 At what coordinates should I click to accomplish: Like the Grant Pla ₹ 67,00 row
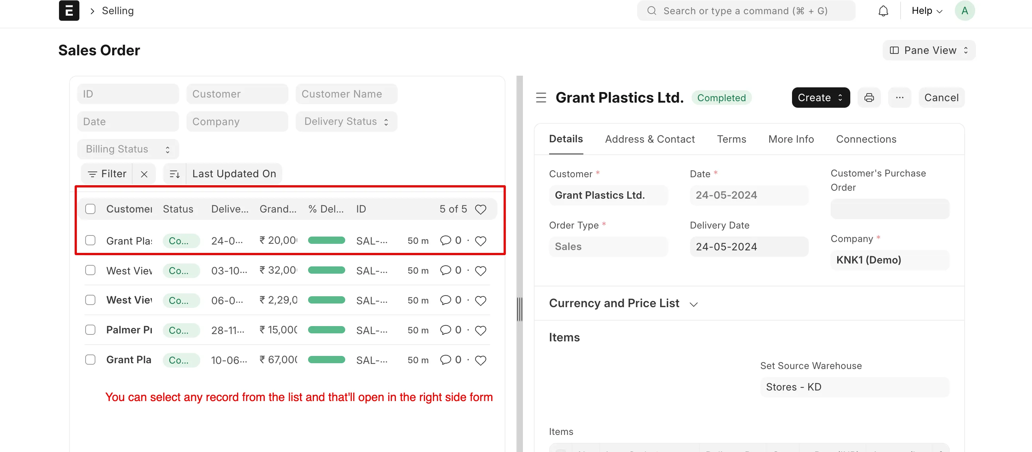[480, 360]
